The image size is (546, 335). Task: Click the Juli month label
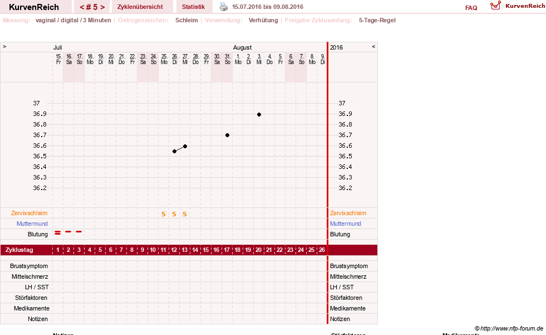58,47
